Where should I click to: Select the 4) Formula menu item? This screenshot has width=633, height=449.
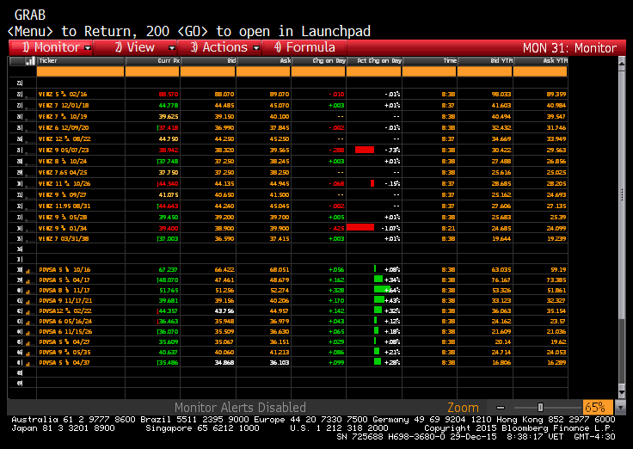[304, 47]
